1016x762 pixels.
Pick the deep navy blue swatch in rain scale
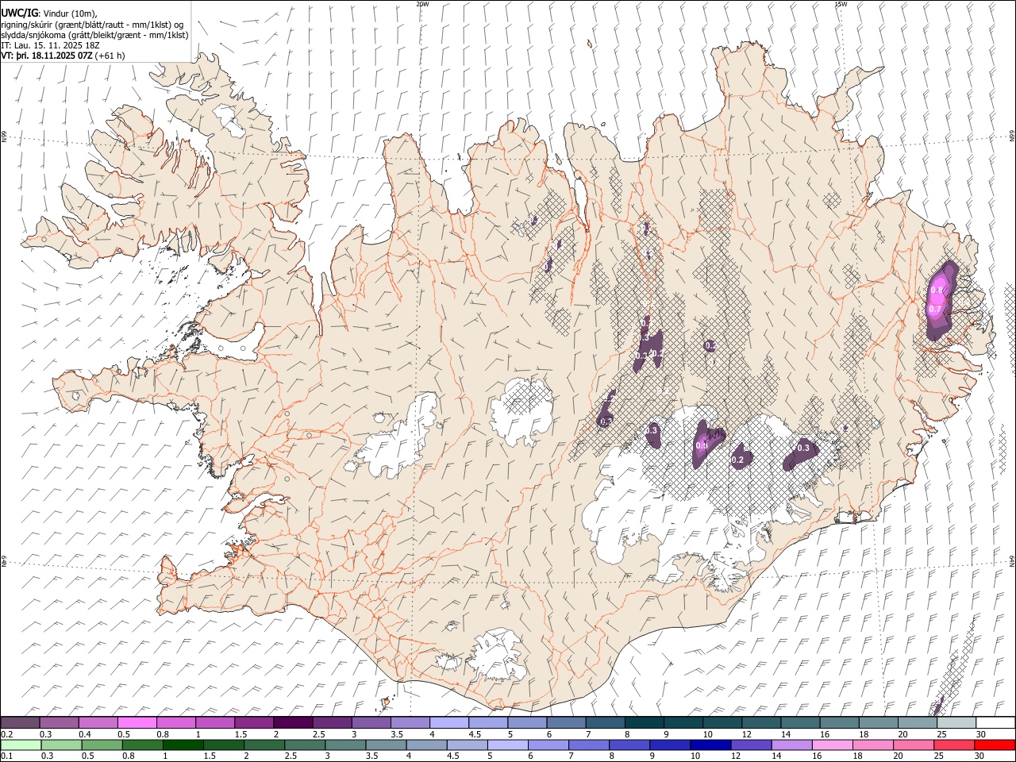coord(710,745)
